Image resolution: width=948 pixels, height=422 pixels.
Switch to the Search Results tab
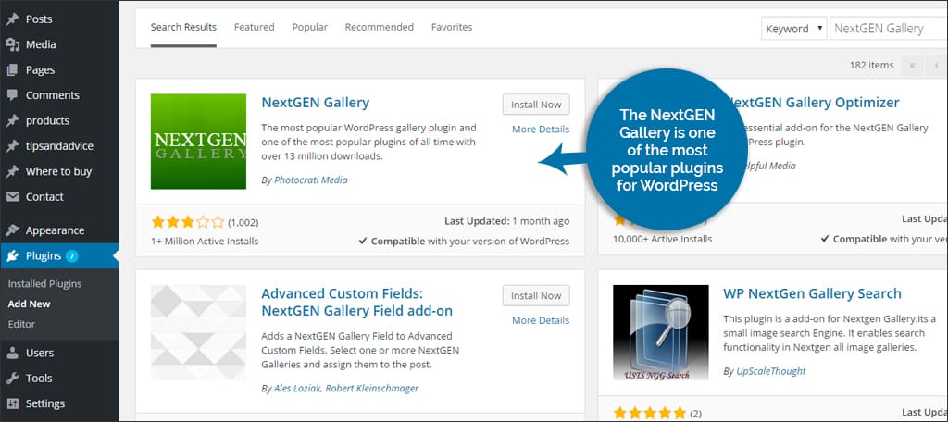pyautogui.click(x=183, y=27)
